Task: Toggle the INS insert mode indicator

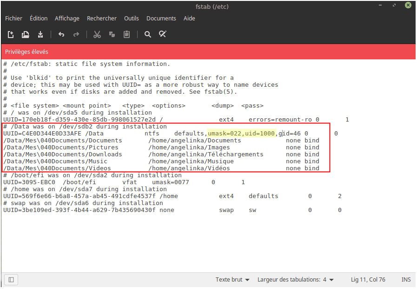Action: pos(406,280)
